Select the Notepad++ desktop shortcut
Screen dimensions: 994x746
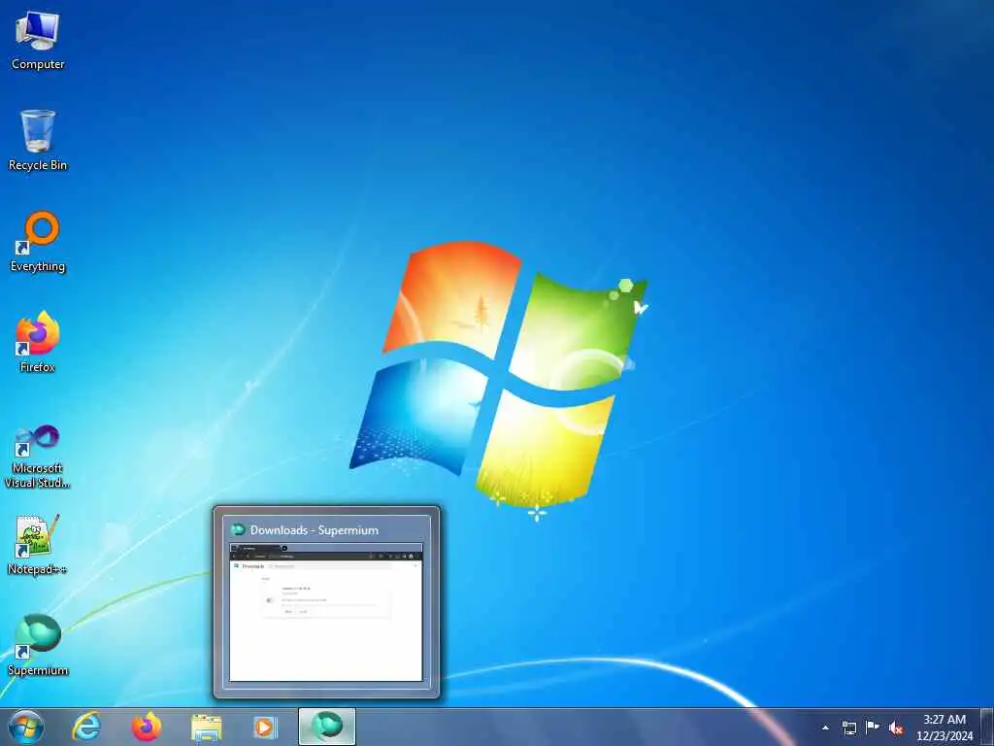pos(38,544)
